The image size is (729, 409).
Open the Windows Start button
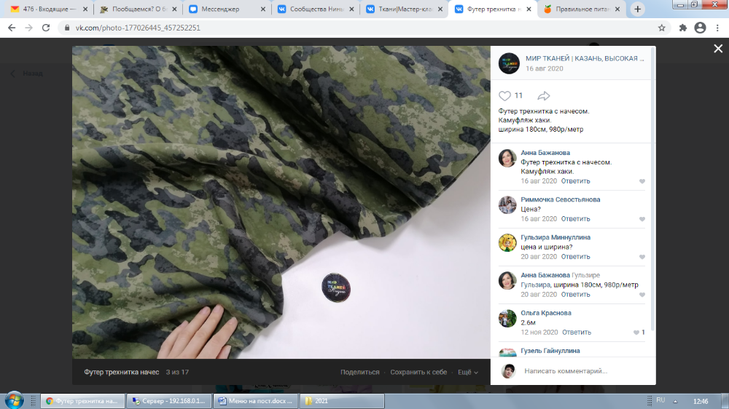14,400
